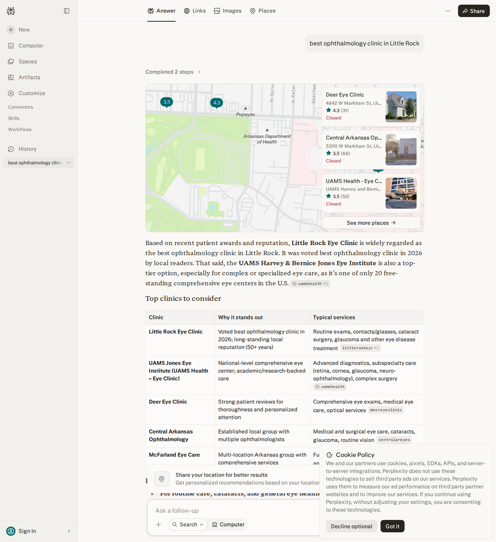This screenshot has width=496, height=542.
Task: Expand the Completed 2 steps details
Action: click(x=173, y=72)
